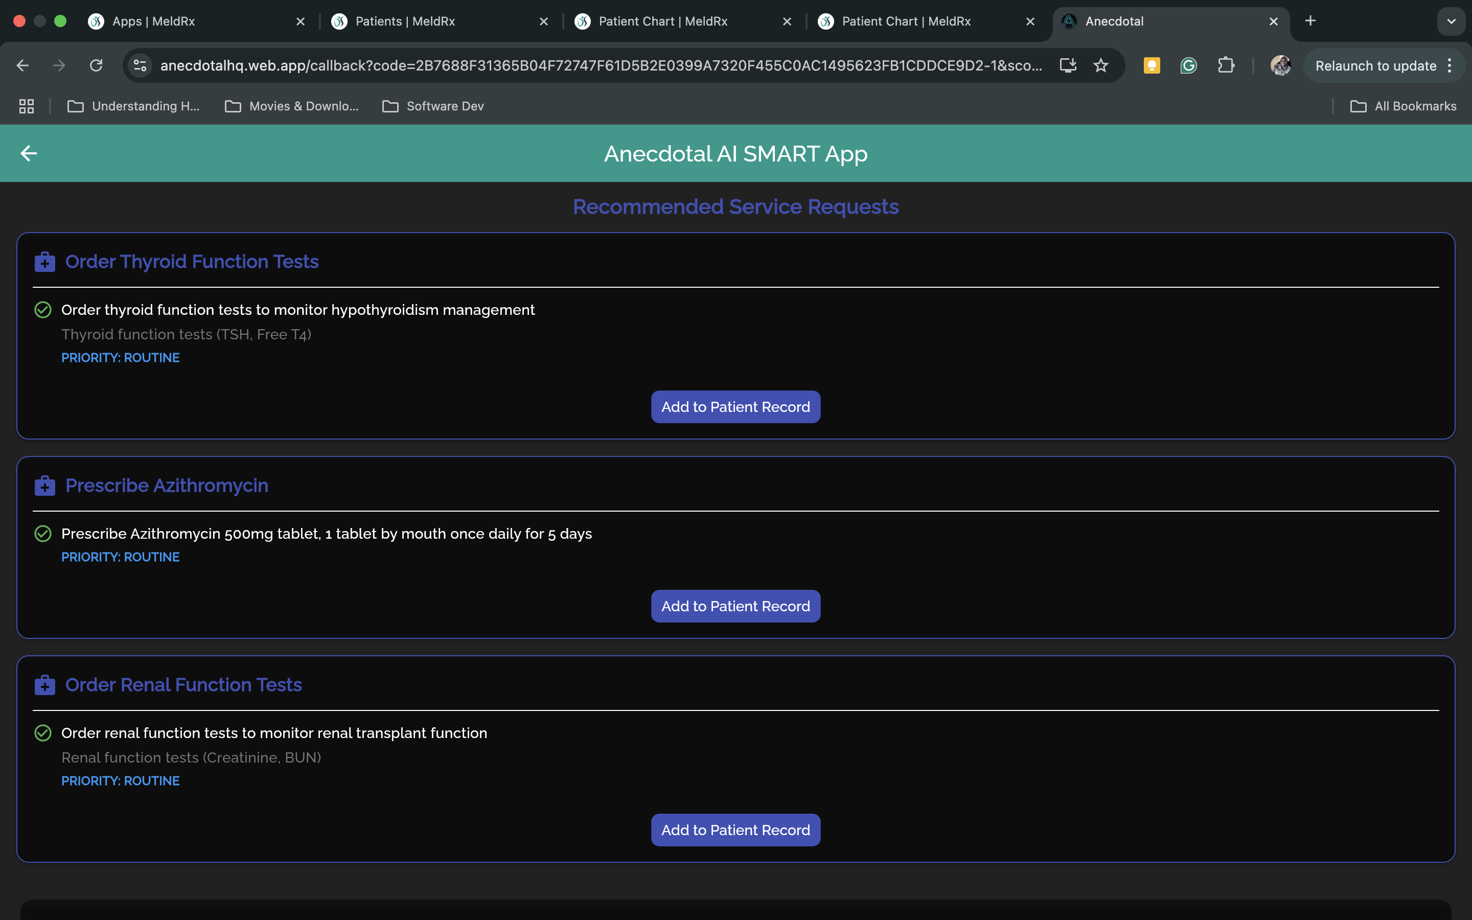1472x920 pixels.
Task: Open the Software Dev bookmarks folder
Action: click(x=433, y=106)
